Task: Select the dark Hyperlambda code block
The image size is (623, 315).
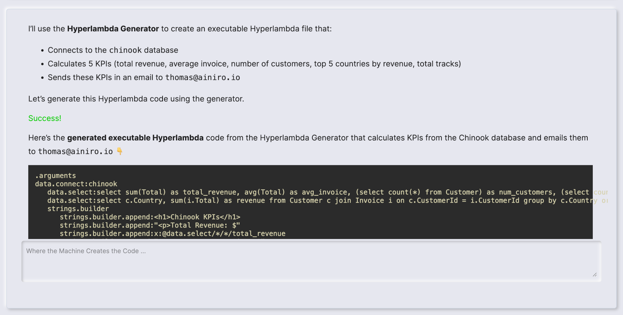Action: (311, 201)
